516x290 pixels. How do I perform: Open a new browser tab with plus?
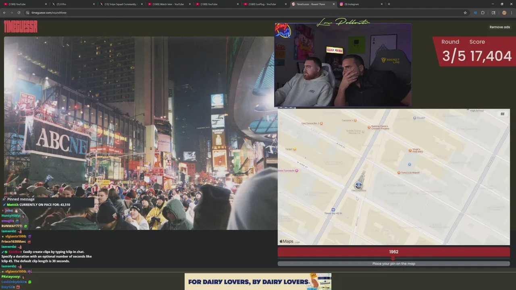coord(389,4)
